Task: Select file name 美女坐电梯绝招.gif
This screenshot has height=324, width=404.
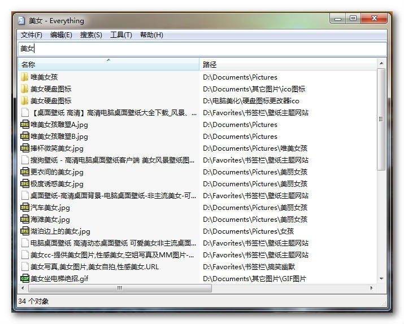Action: click(x=59, y=278)
